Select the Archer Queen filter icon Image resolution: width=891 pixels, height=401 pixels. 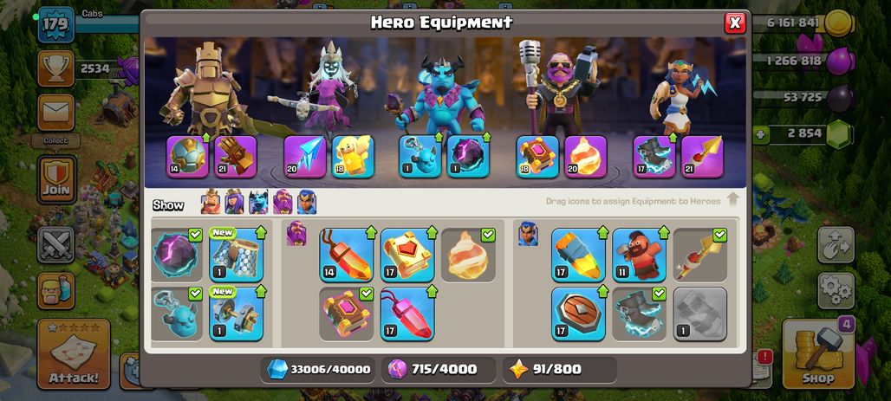tap(234, 201)
